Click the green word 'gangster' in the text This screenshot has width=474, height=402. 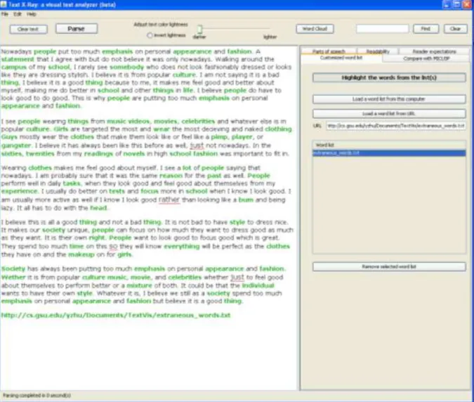[x=16, y=145]
